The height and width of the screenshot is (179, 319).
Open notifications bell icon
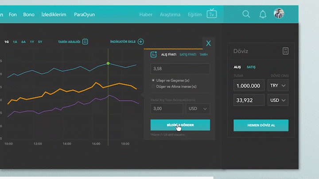click(x=263, y=14)
